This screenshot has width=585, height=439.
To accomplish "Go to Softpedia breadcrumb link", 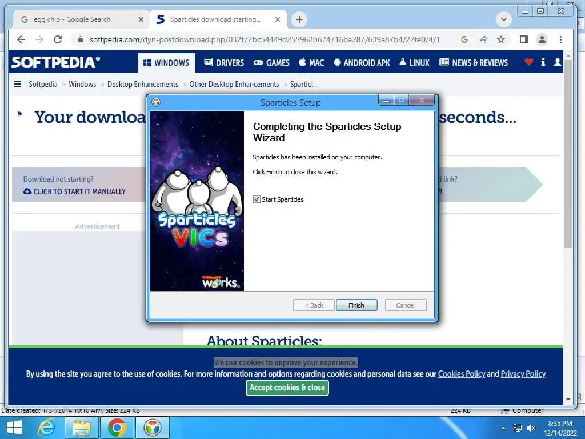I will coord(43,85).
